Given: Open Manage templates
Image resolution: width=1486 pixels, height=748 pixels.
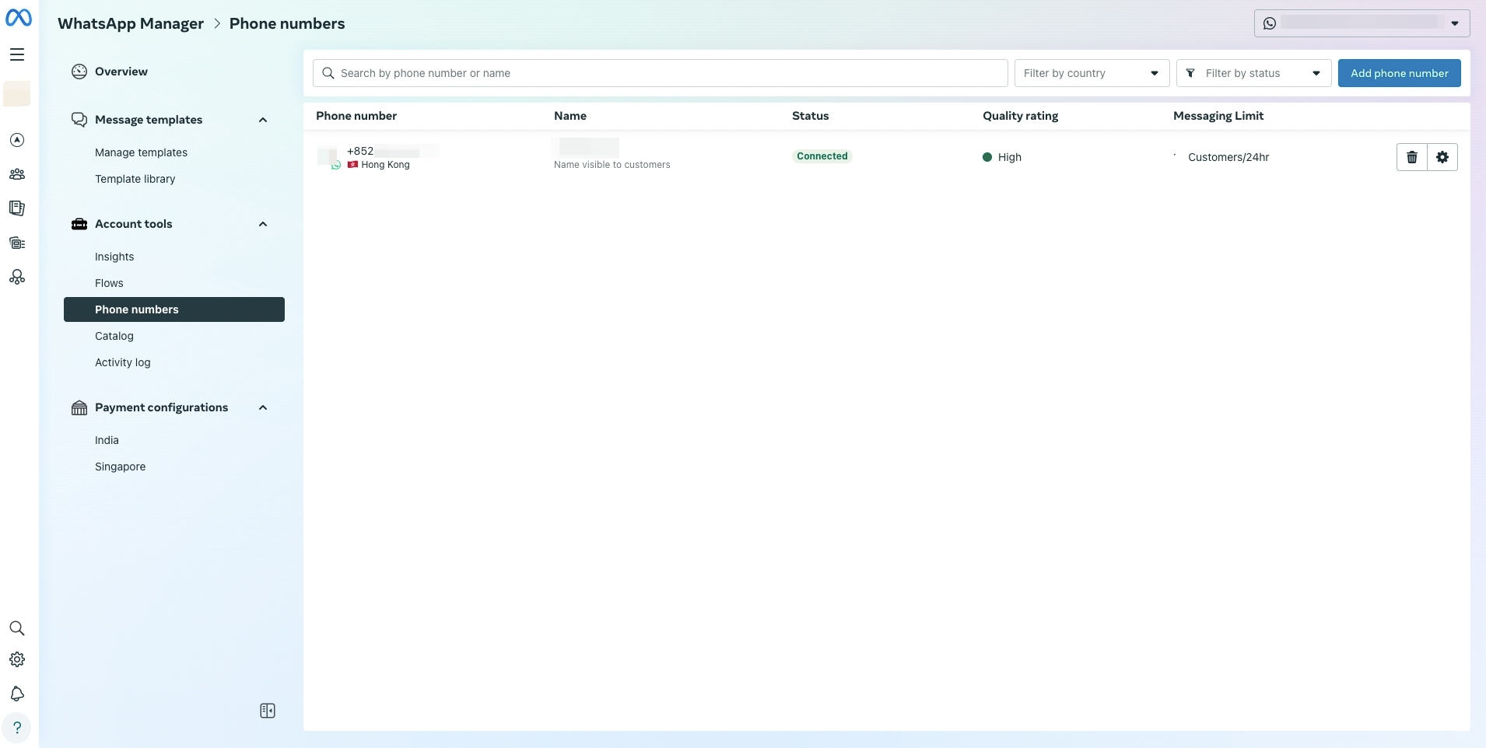Looking at the screenshot, I should click(141, 152).
